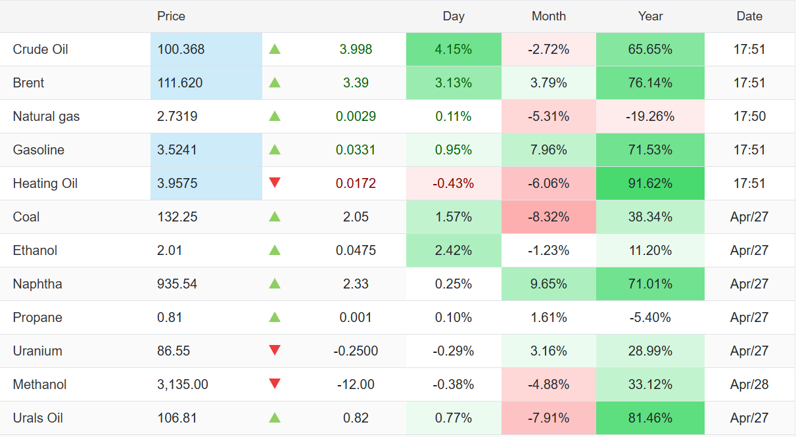
Task: Go to the Gasoline commodity page
Action: click(x=39, y=150)
